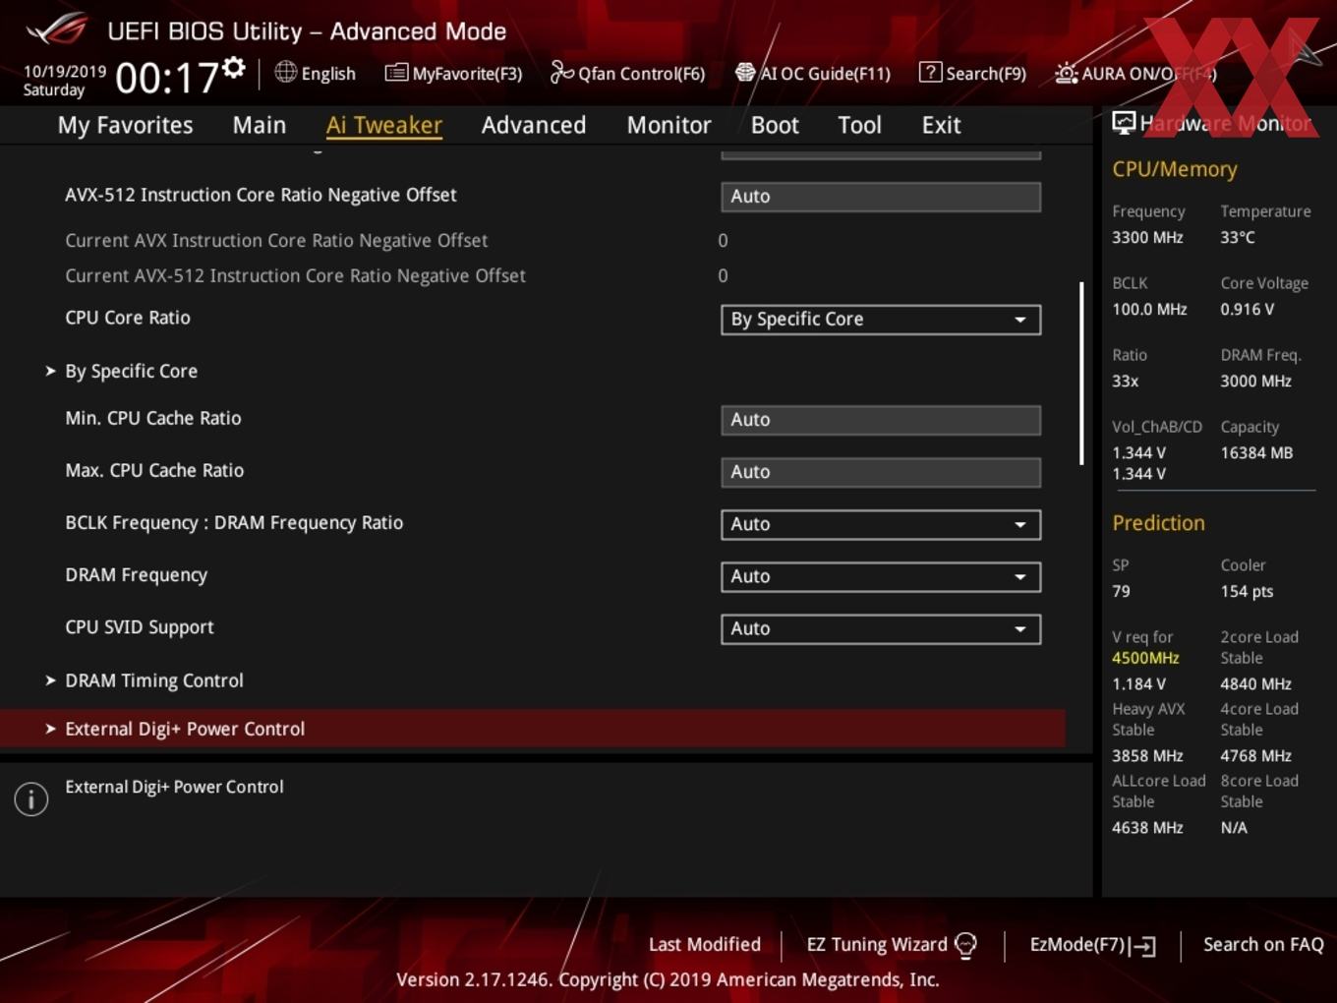
Task: Click the EZ Tuning Wizard bulb icon
Action: point(965,945)
